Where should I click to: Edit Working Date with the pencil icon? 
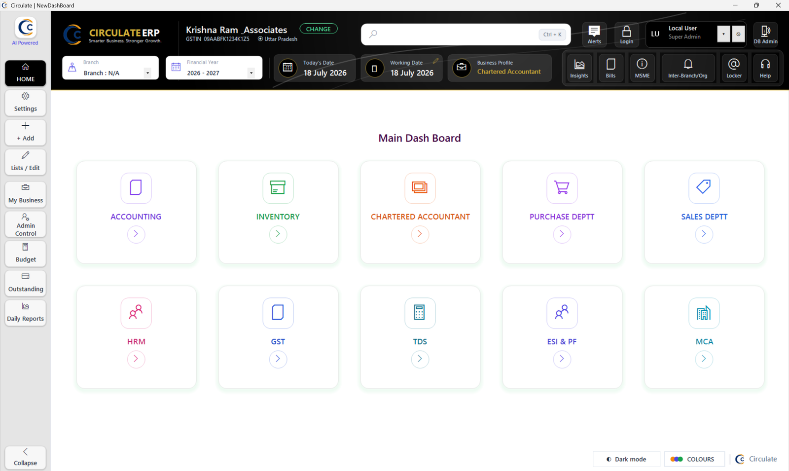point(435,61)
